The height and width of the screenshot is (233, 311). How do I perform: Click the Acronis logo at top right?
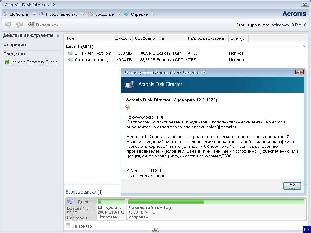click(294, 14)
